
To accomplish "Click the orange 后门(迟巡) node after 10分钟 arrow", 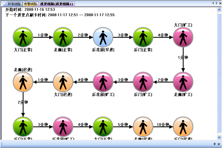I will (183, 126).
